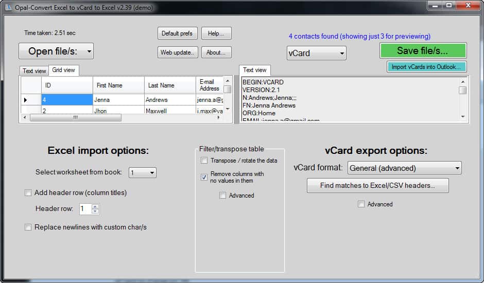Click the ID column header
The width and height of the screenshot is (484, 283).
[67, 85]
